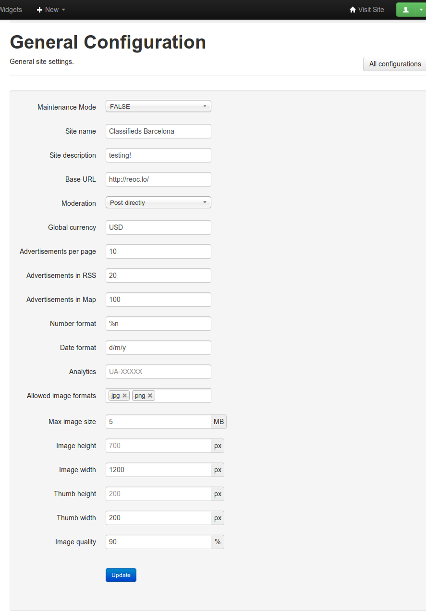Select the Global currency input
The image size is (426, 614).
click(x=158, y=227)
